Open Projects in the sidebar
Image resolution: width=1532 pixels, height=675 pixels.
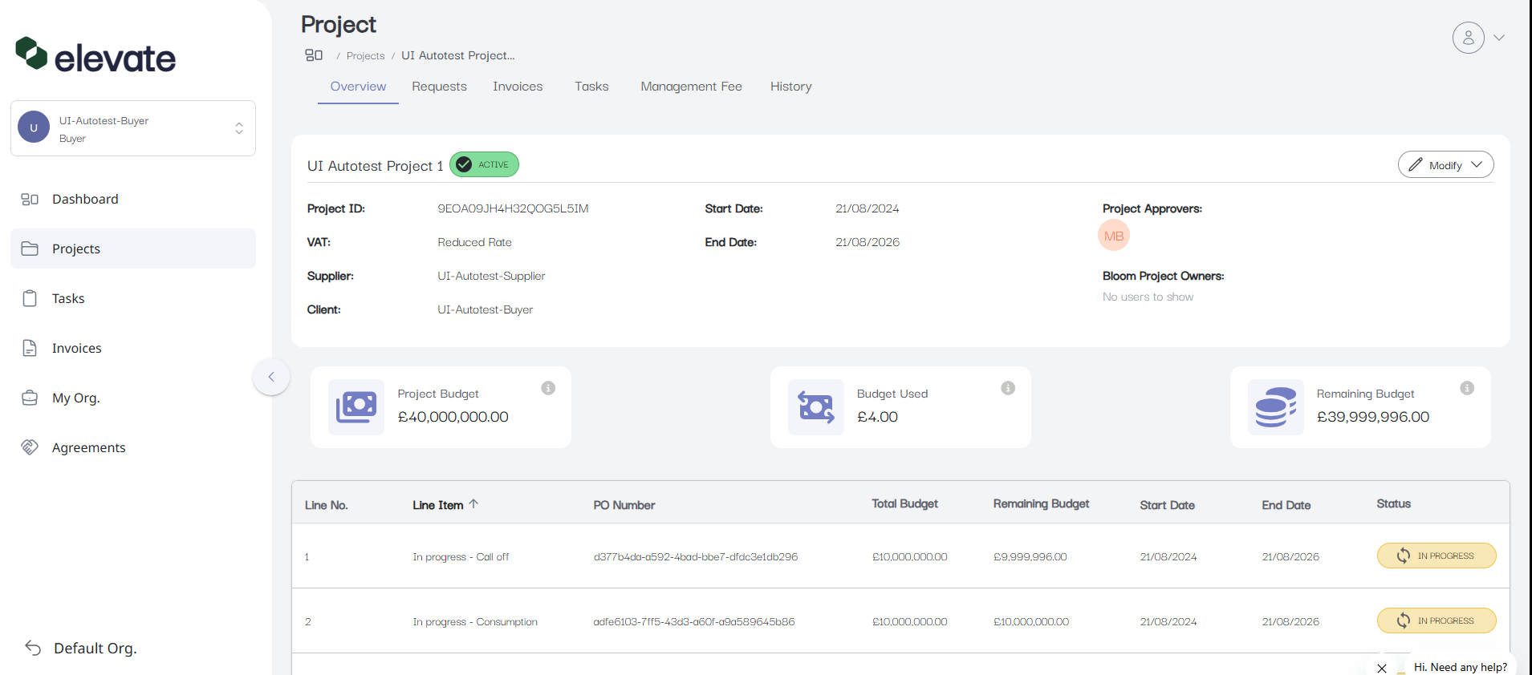pos(133,249)
